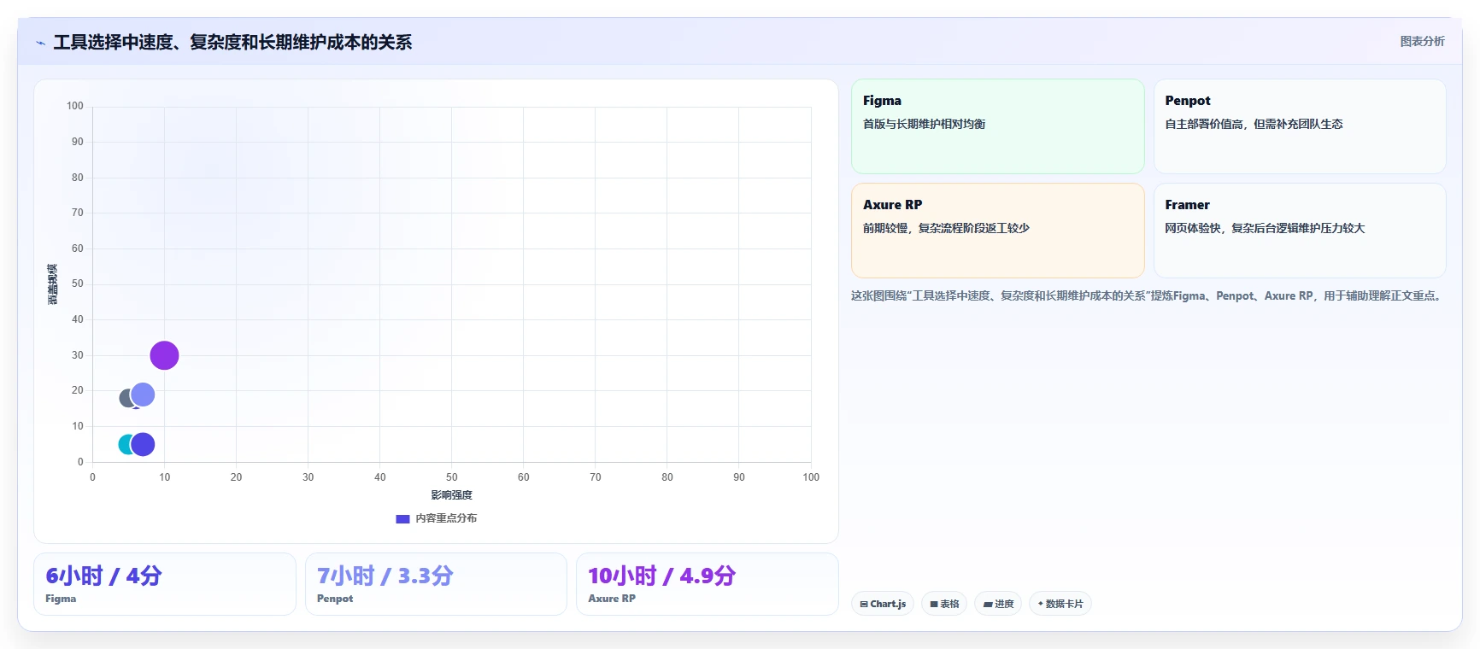Select the cyan bubble near the chart bottom
Viewport: 1480px width, 649px height.
point(124,444)
